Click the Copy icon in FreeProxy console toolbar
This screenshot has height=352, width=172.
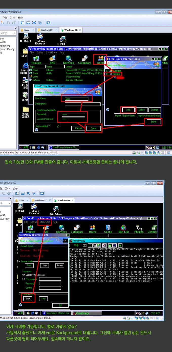pyautogui.click(x=95, y=245)
